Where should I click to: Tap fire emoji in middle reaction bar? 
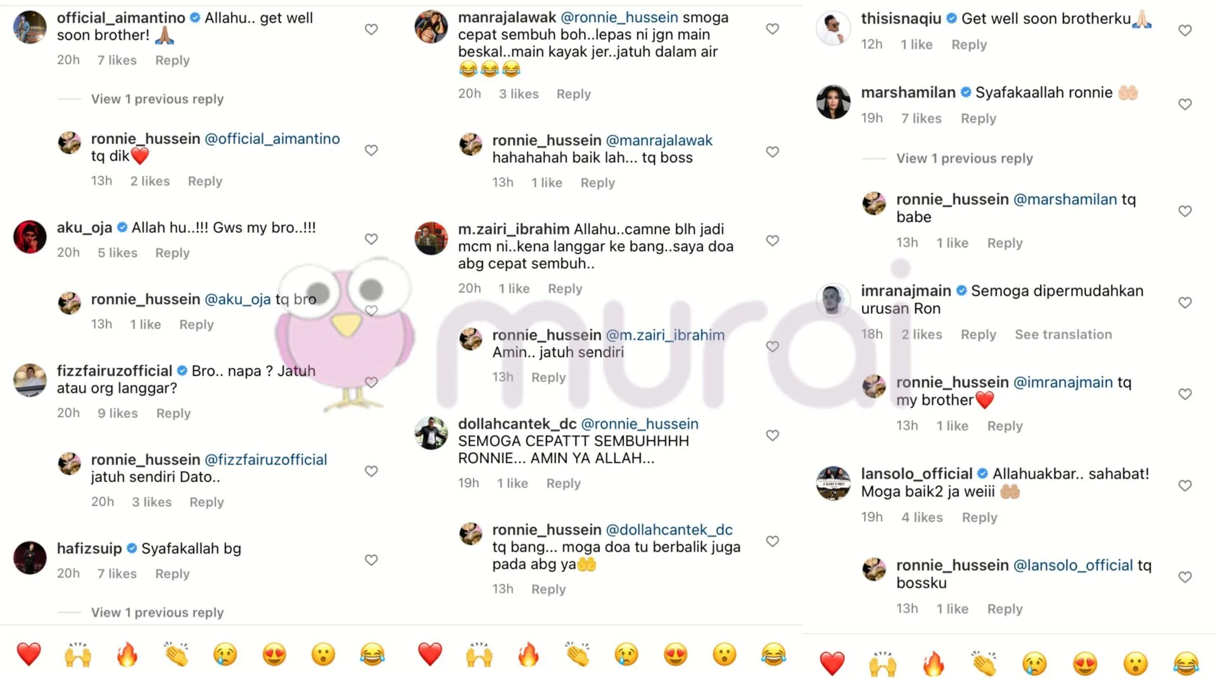pyautogui.click(x=528, y=654)
